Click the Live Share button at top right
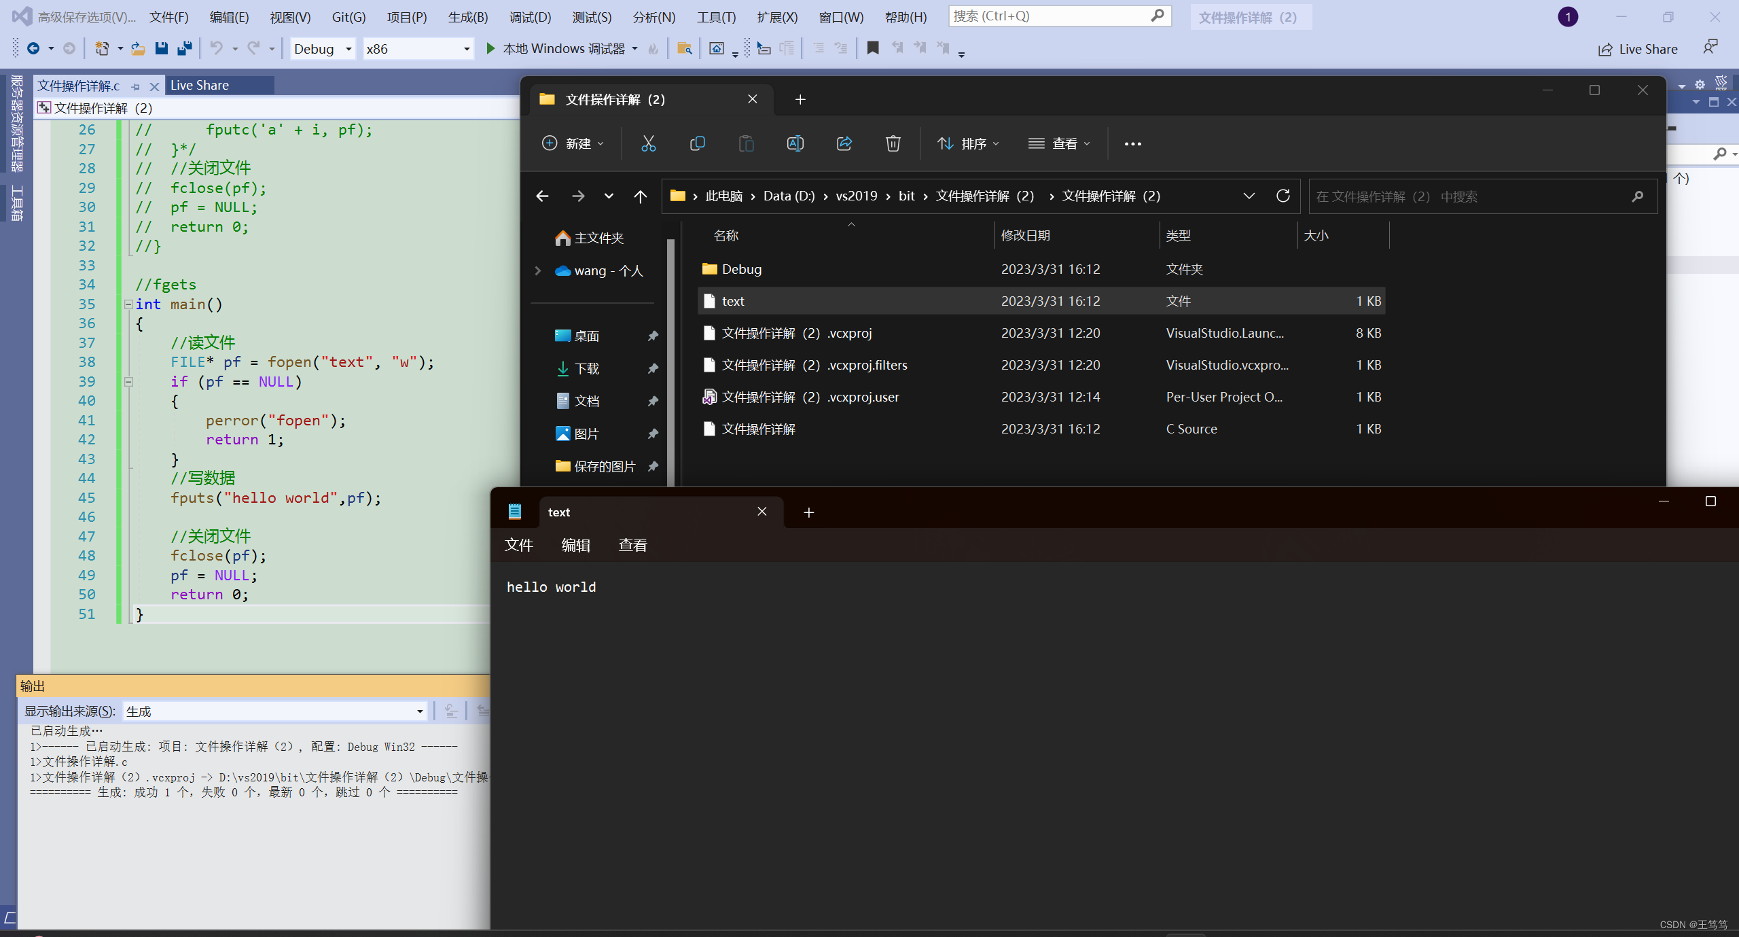The height and width of the screenshot is (937, 1739). (x=1638, y=49)
